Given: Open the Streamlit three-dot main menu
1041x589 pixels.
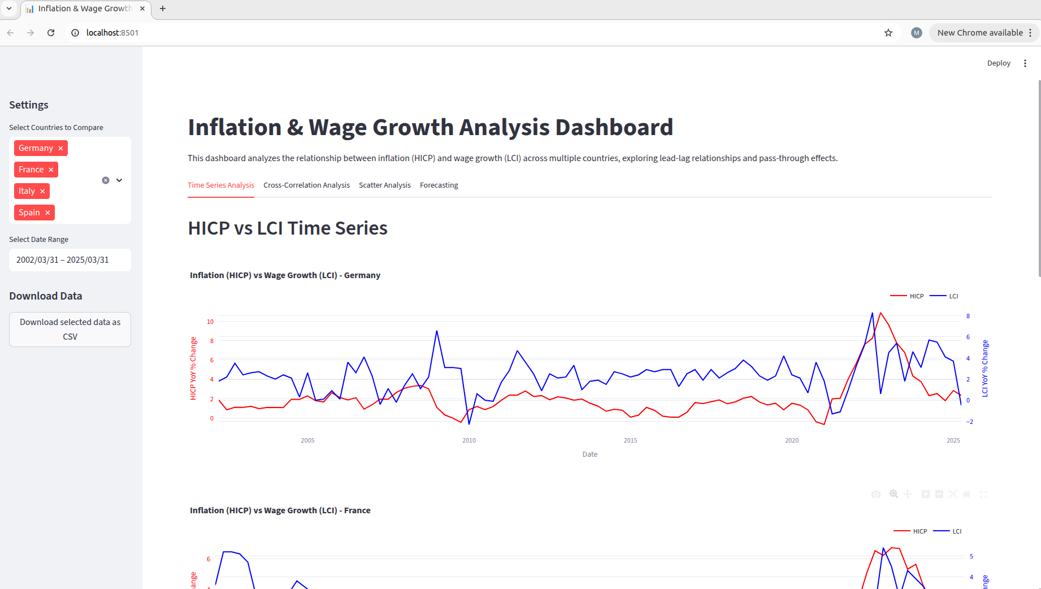Looking at the screenshot, I should pos(1025,63).
